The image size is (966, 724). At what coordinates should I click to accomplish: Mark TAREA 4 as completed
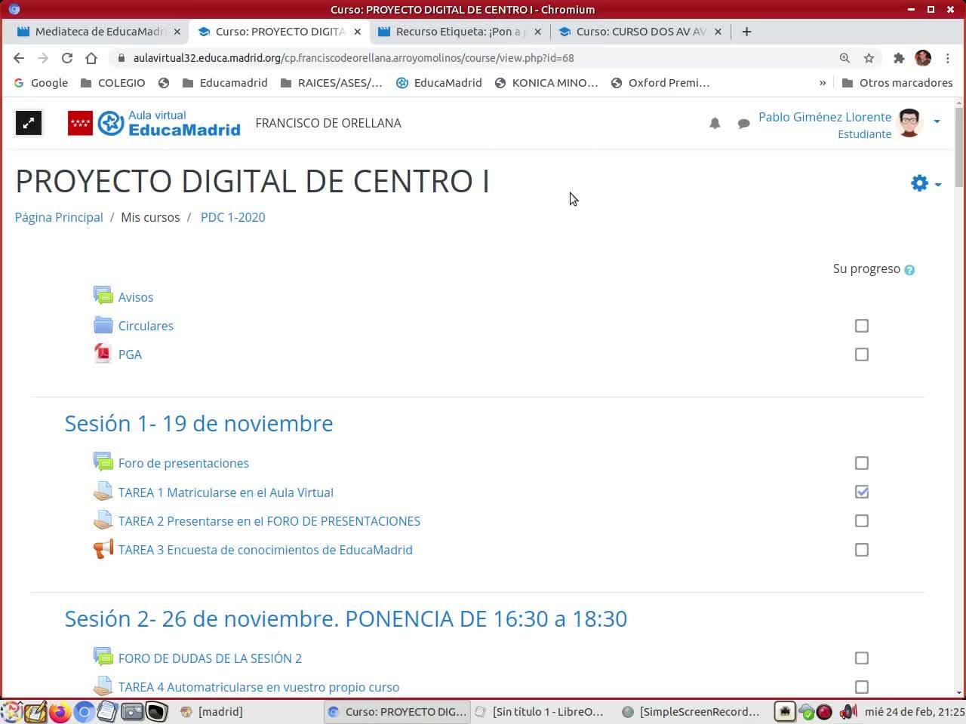[x=862, y=687]
